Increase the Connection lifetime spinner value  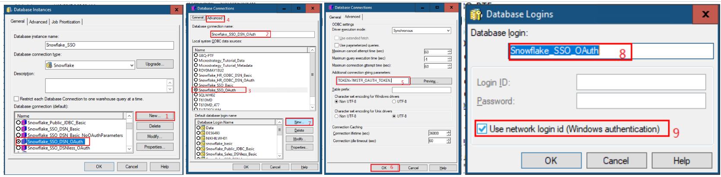coord(449,132)
